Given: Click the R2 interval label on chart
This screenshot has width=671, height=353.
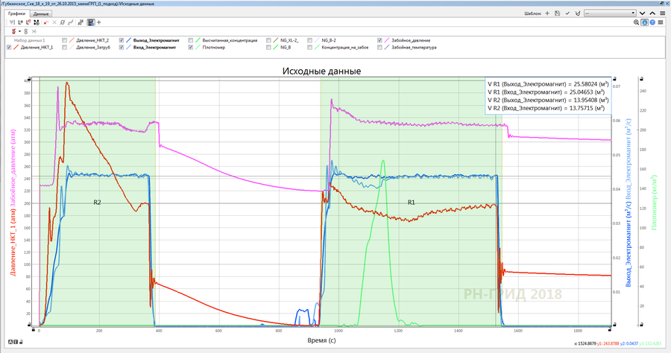Looking at the screenshot, I should pos(97,202).
